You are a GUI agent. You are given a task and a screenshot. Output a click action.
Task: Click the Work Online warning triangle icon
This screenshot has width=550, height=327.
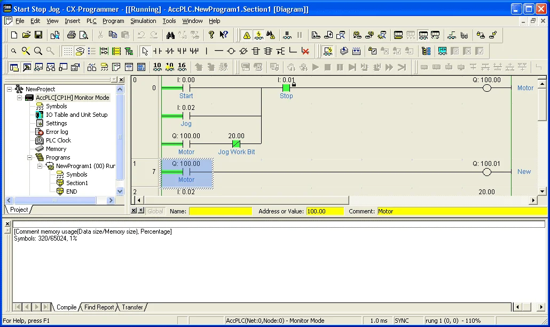coord(247,35)
